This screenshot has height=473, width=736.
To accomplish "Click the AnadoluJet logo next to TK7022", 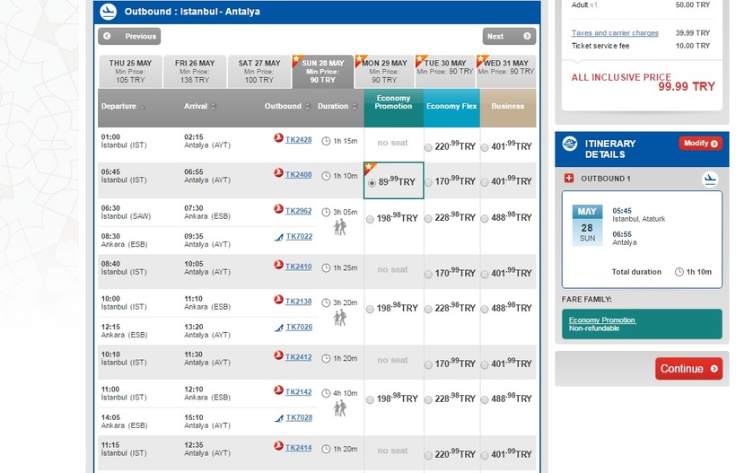I will pos(279,237).
